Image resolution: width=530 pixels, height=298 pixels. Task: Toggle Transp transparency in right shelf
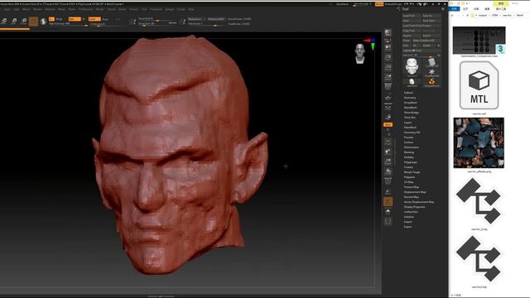coord(388,191)
